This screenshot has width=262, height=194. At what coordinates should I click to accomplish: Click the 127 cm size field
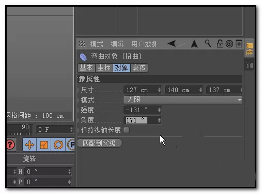pyautogui.click(x=143, y=90)
